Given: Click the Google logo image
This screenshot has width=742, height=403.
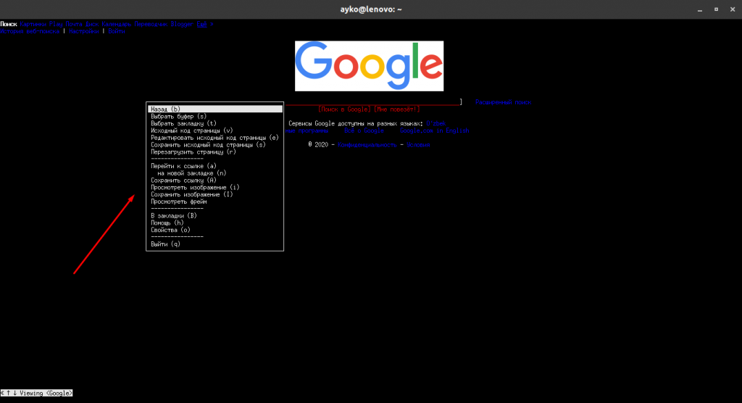Looking at the screenshot, I should (369, 66).
